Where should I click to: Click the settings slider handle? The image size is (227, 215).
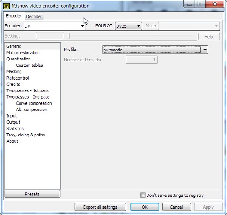pos(69,36)
